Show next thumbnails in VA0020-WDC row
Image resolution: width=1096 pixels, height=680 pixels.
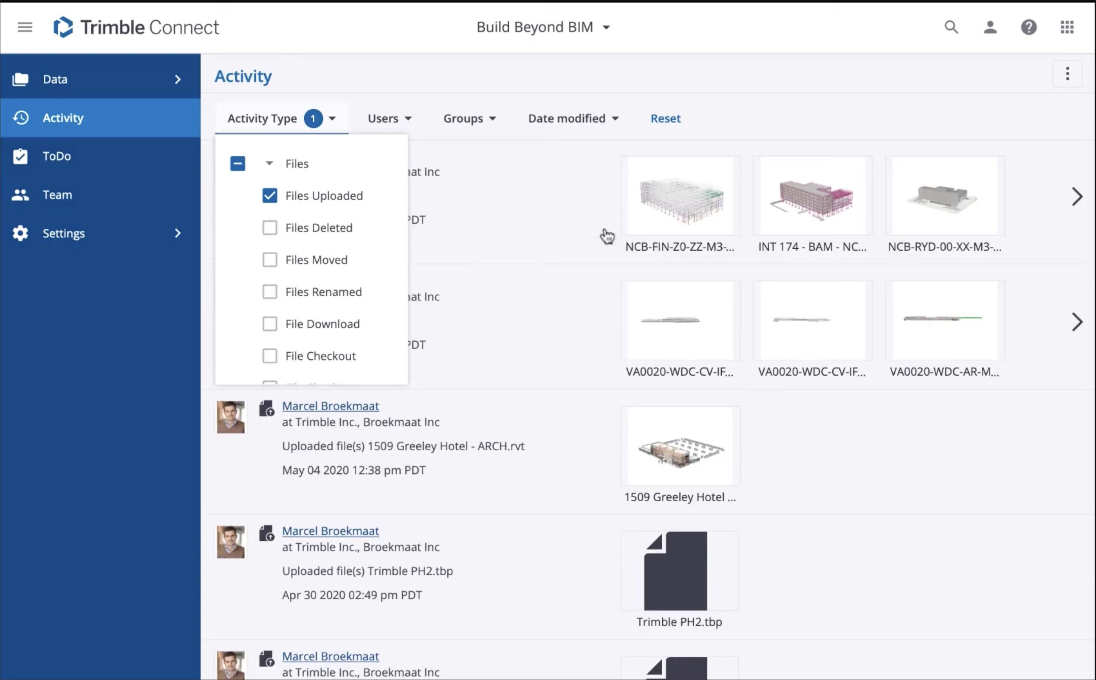pos(1076,322)
